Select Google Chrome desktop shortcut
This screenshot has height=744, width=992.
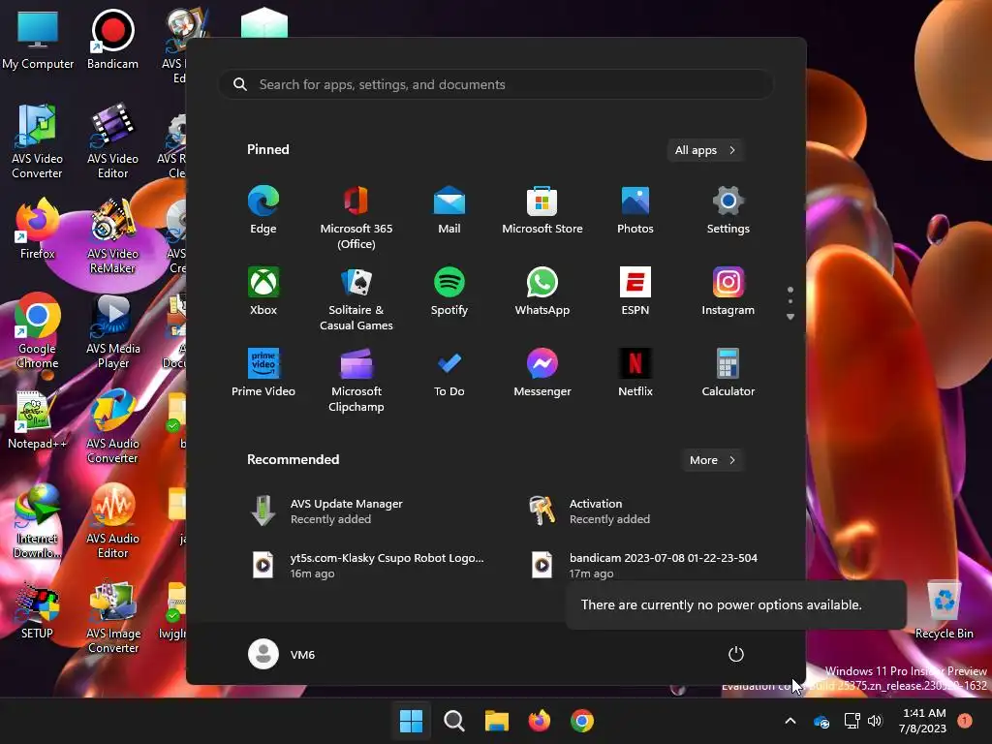[38, 331]
